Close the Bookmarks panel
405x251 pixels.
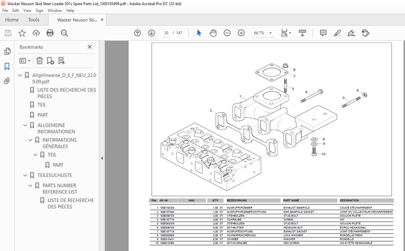click(89, 47)
